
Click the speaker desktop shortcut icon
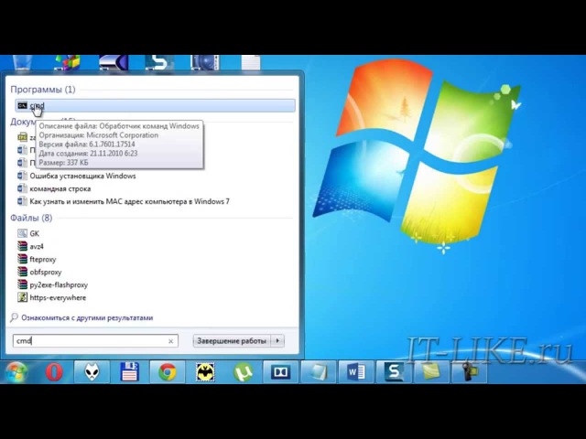pyautogui.click(x=205, y=63)
